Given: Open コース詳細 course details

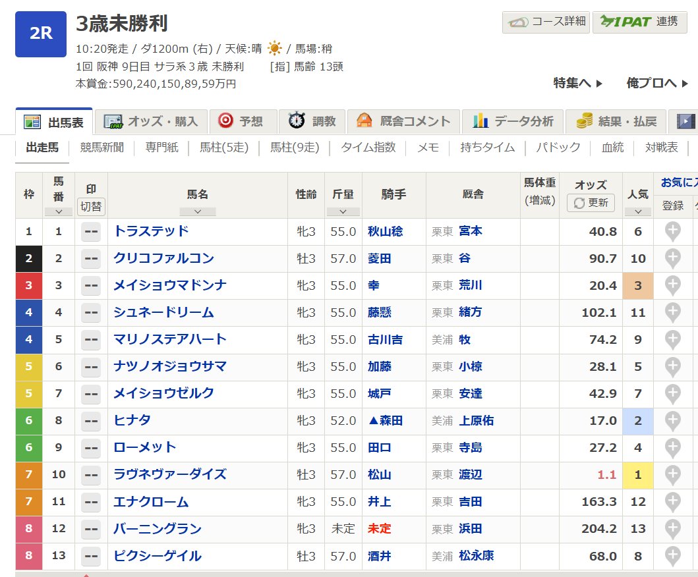Looking at the screenshot, I should coord(546,22).
